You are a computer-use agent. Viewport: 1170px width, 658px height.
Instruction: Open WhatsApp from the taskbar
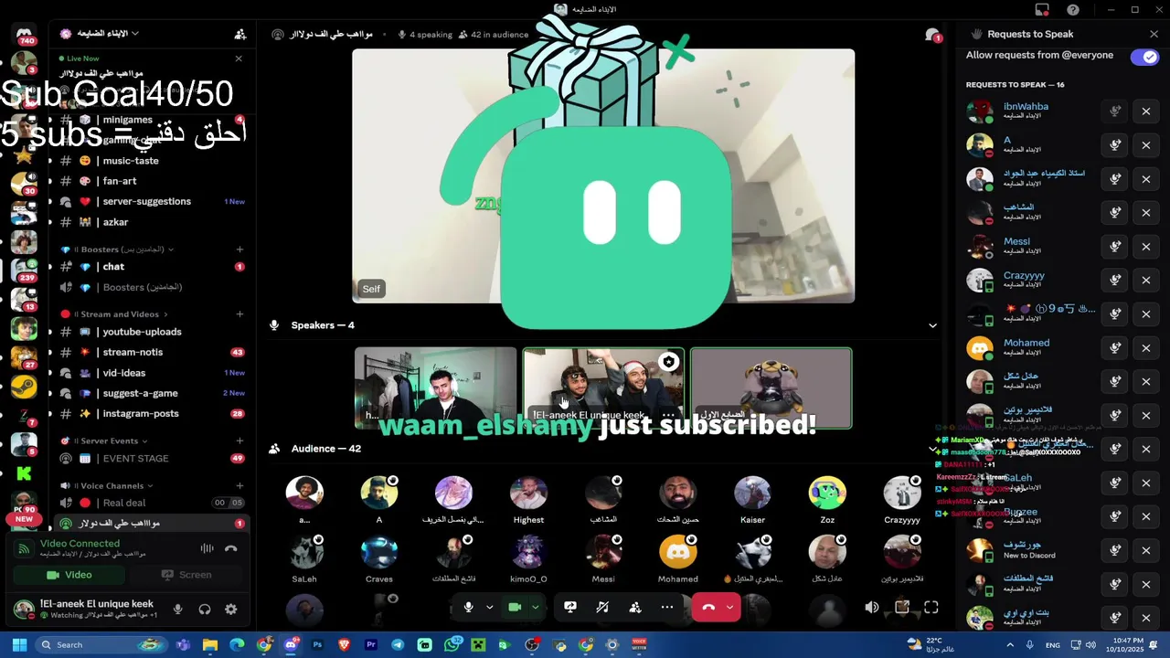click(452, 645)
